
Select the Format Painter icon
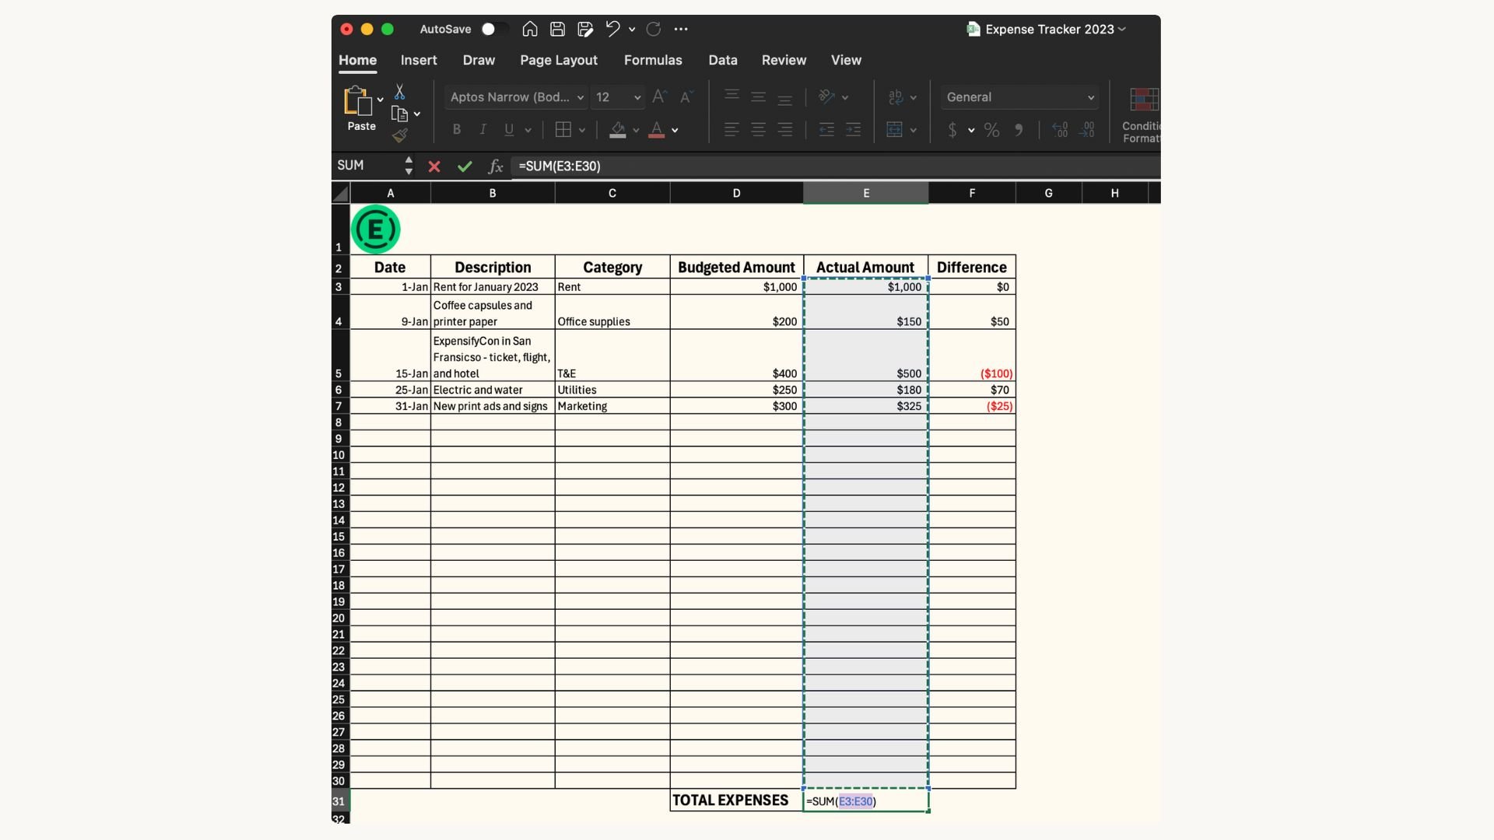tap(402, 135)
